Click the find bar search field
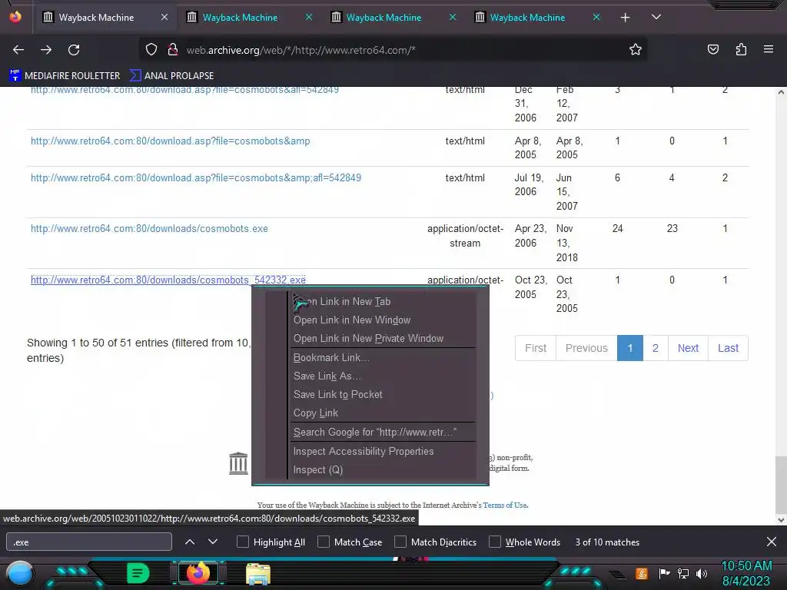The image size is (787, 590). (x=89, y=542)
